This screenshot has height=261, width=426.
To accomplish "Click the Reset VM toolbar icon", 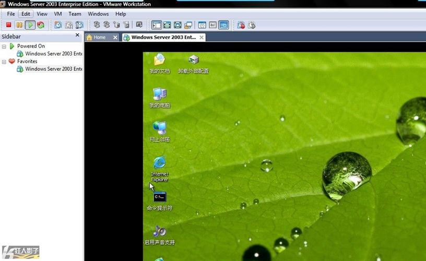I will [41, 25].
